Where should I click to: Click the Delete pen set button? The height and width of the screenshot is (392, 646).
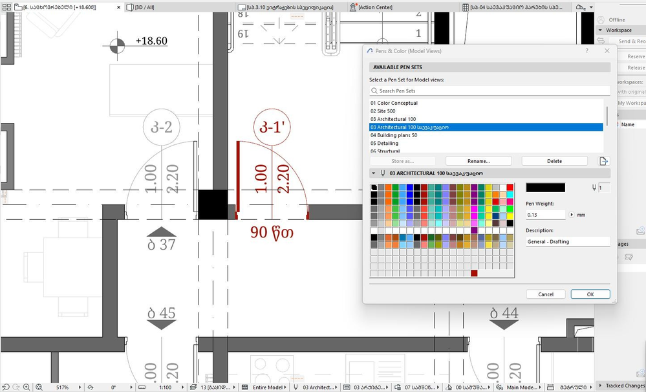pos(555,161)
